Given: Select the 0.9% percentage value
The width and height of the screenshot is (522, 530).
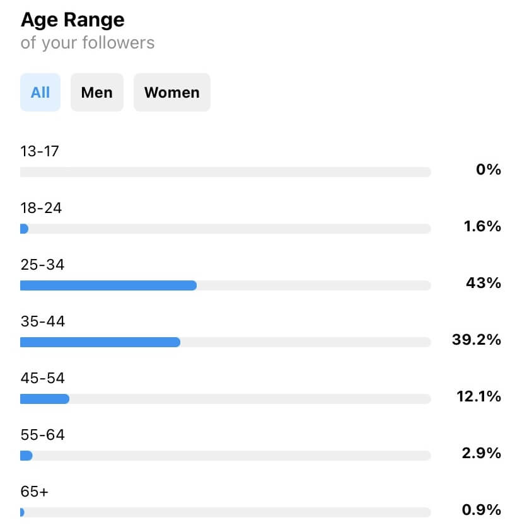Looking at the screenshot, I should click(481, 510).
